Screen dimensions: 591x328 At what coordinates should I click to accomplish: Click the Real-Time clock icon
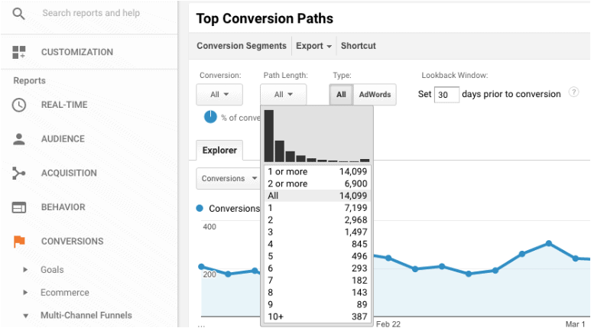coord(19,105)
